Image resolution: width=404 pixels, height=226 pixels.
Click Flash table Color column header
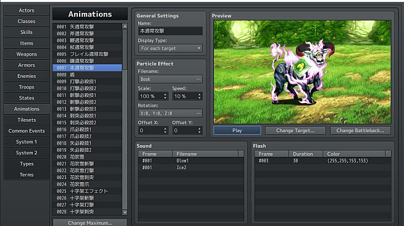[x=355, y=154]
